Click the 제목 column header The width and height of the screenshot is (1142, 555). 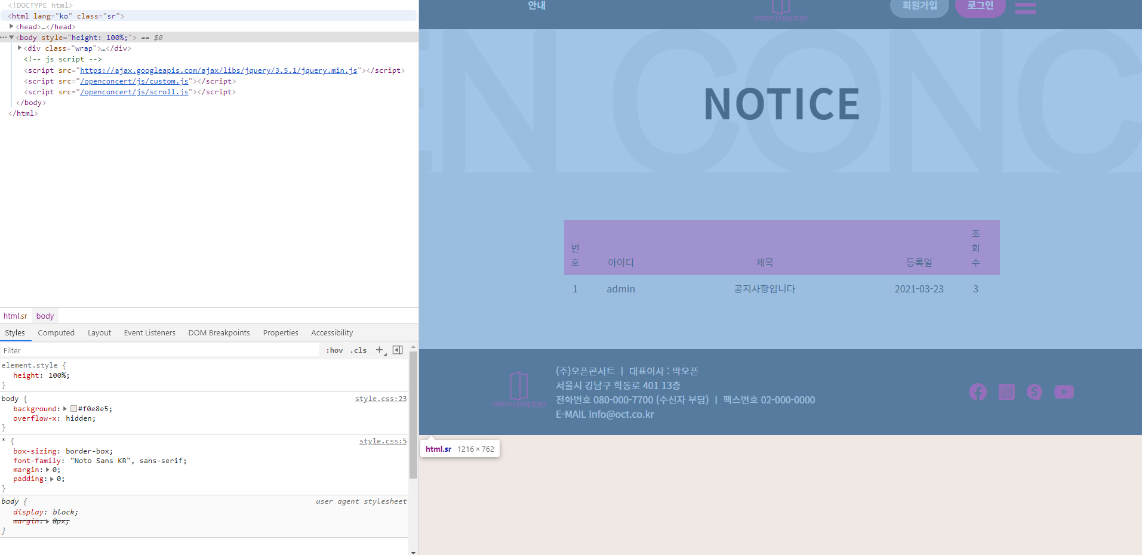pos(764,263)
